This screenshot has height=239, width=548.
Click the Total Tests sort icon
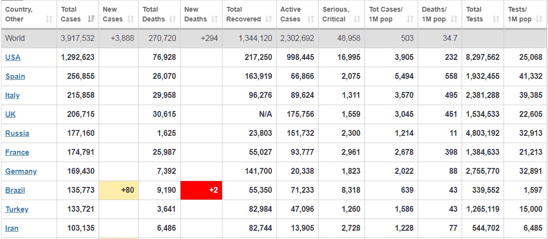496,19
